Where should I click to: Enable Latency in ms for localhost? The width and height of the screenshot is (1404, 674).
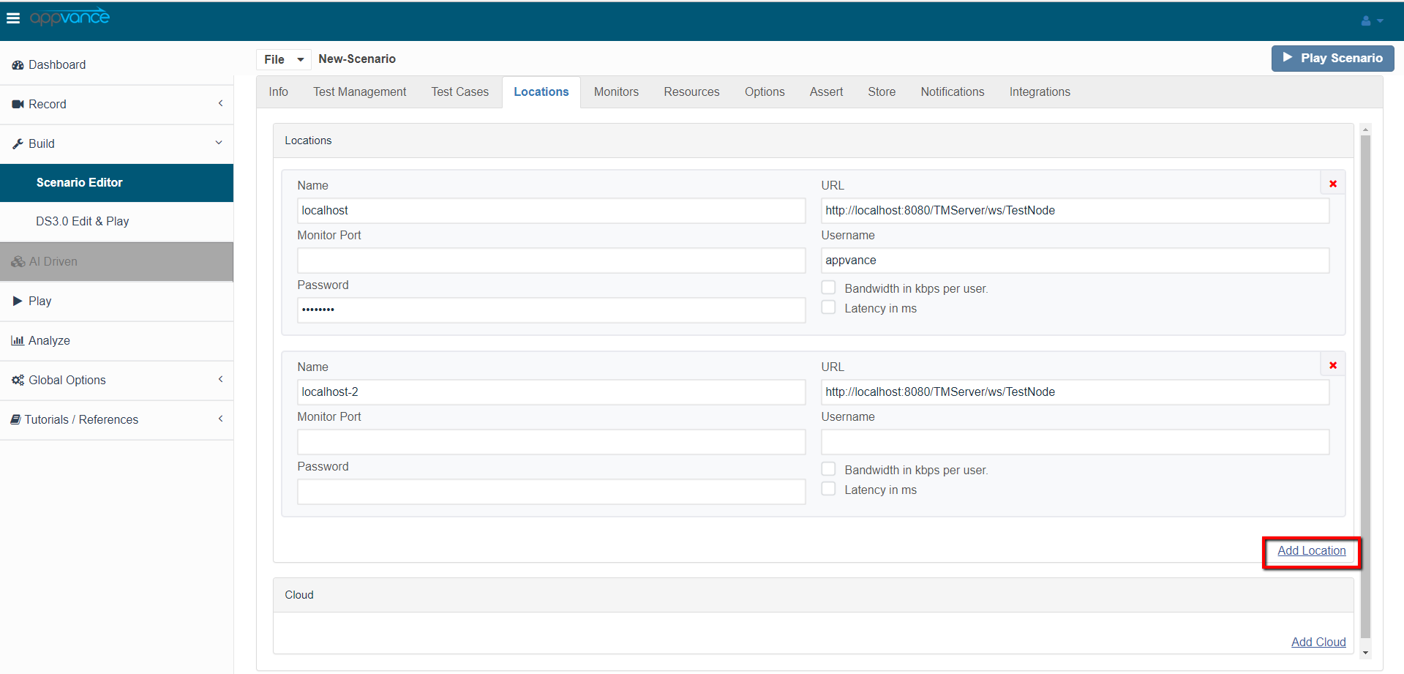coord(828,308)
